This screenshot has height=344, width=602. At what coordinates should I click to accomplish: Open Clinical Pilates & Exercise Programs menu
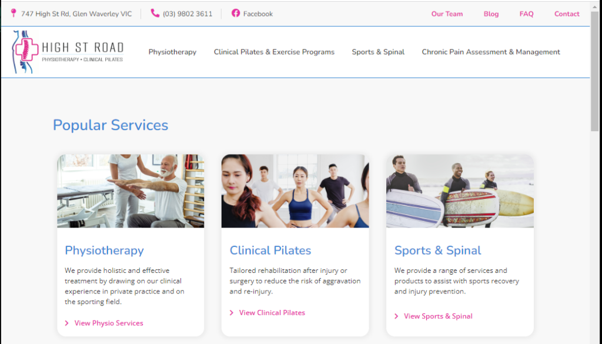[x=274, y=52]
